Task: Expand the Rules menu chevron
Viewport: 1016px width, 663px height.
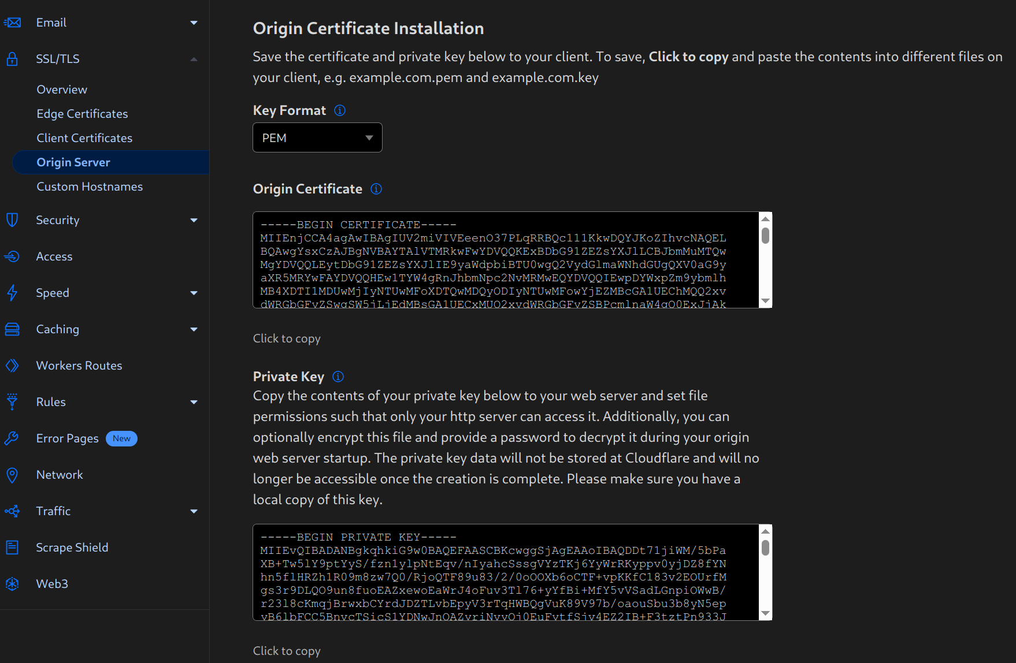Action: pyautogui.click(x=194, y=402)
